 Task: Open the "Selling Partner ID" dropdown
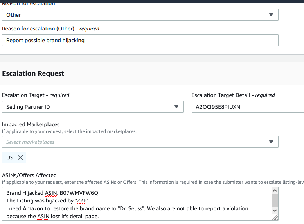coord(93,107)
